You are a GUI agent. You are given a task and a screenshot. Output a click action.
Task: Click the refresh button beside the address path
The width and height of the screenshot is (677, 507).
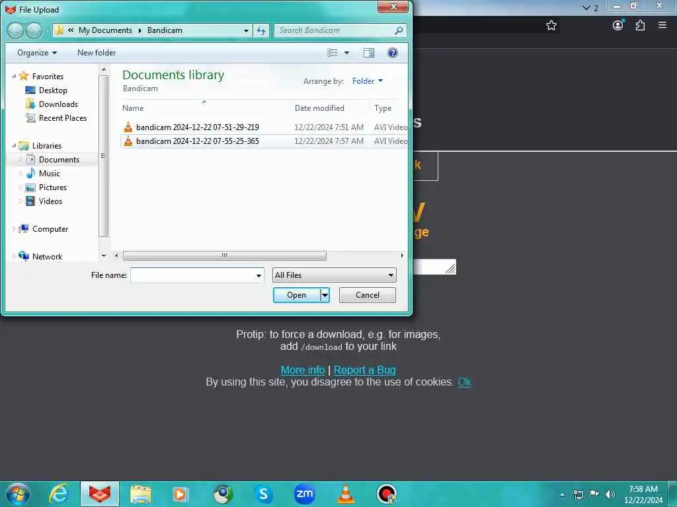click(x=261, y=30)
